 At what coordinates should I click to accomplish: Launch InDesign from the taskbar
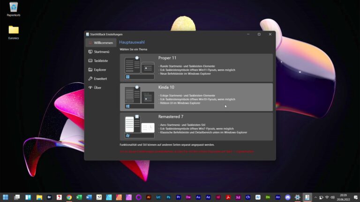(x=218, y=197)
